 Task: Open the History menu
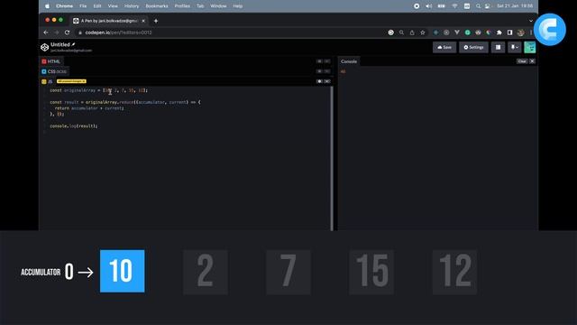pos(132,6)
